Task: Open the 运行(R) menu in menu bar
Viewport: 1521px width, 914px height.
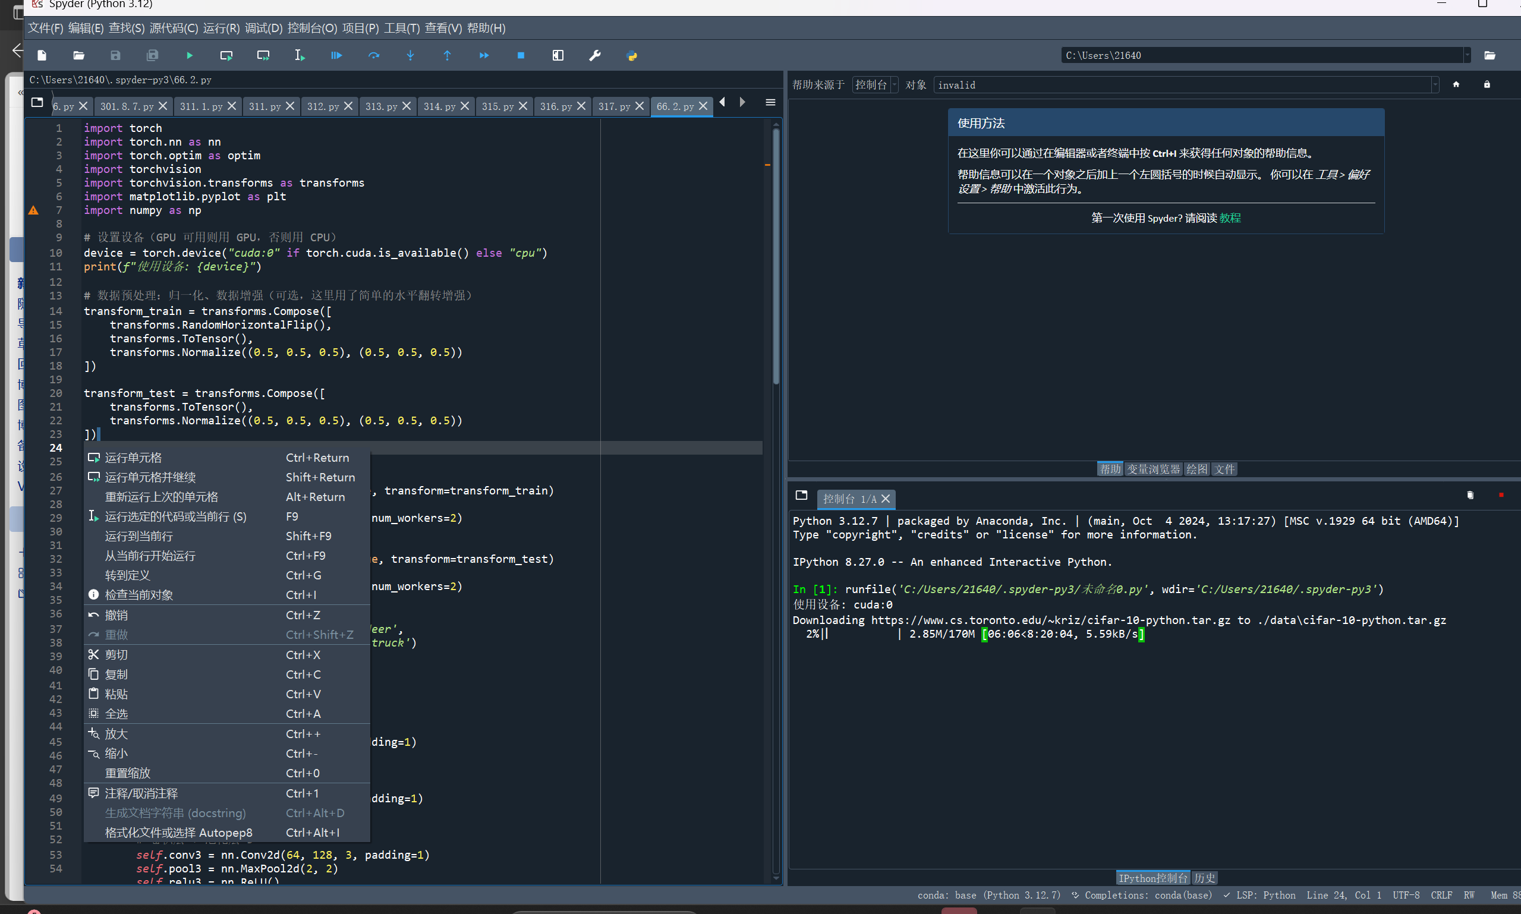Action: tap(221, 29)
